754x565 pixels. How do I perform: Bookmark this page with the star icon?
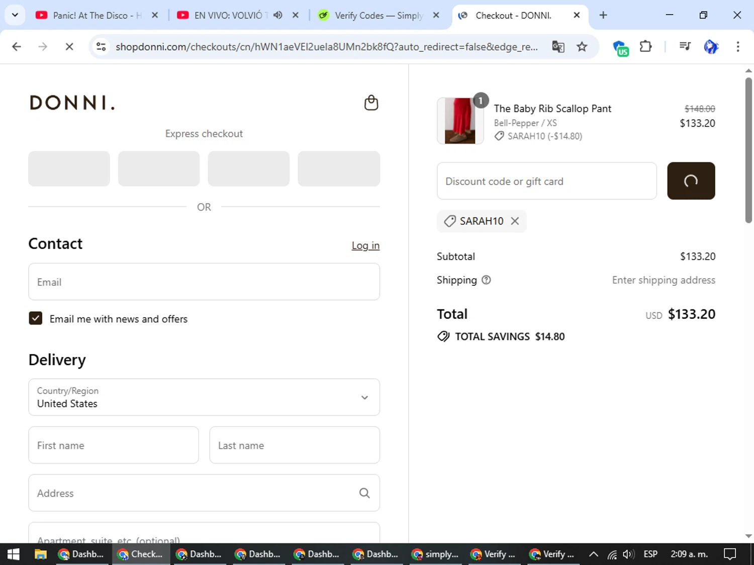pos(582,47)
